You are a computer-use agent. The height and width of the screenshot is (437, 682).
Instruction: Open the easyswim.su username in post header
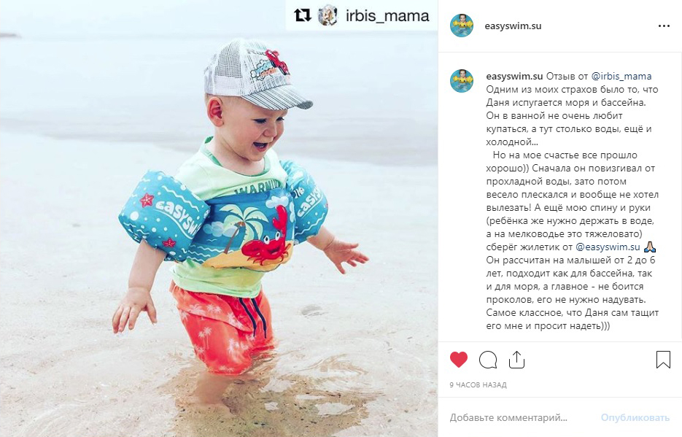click(x=513, y=26)
